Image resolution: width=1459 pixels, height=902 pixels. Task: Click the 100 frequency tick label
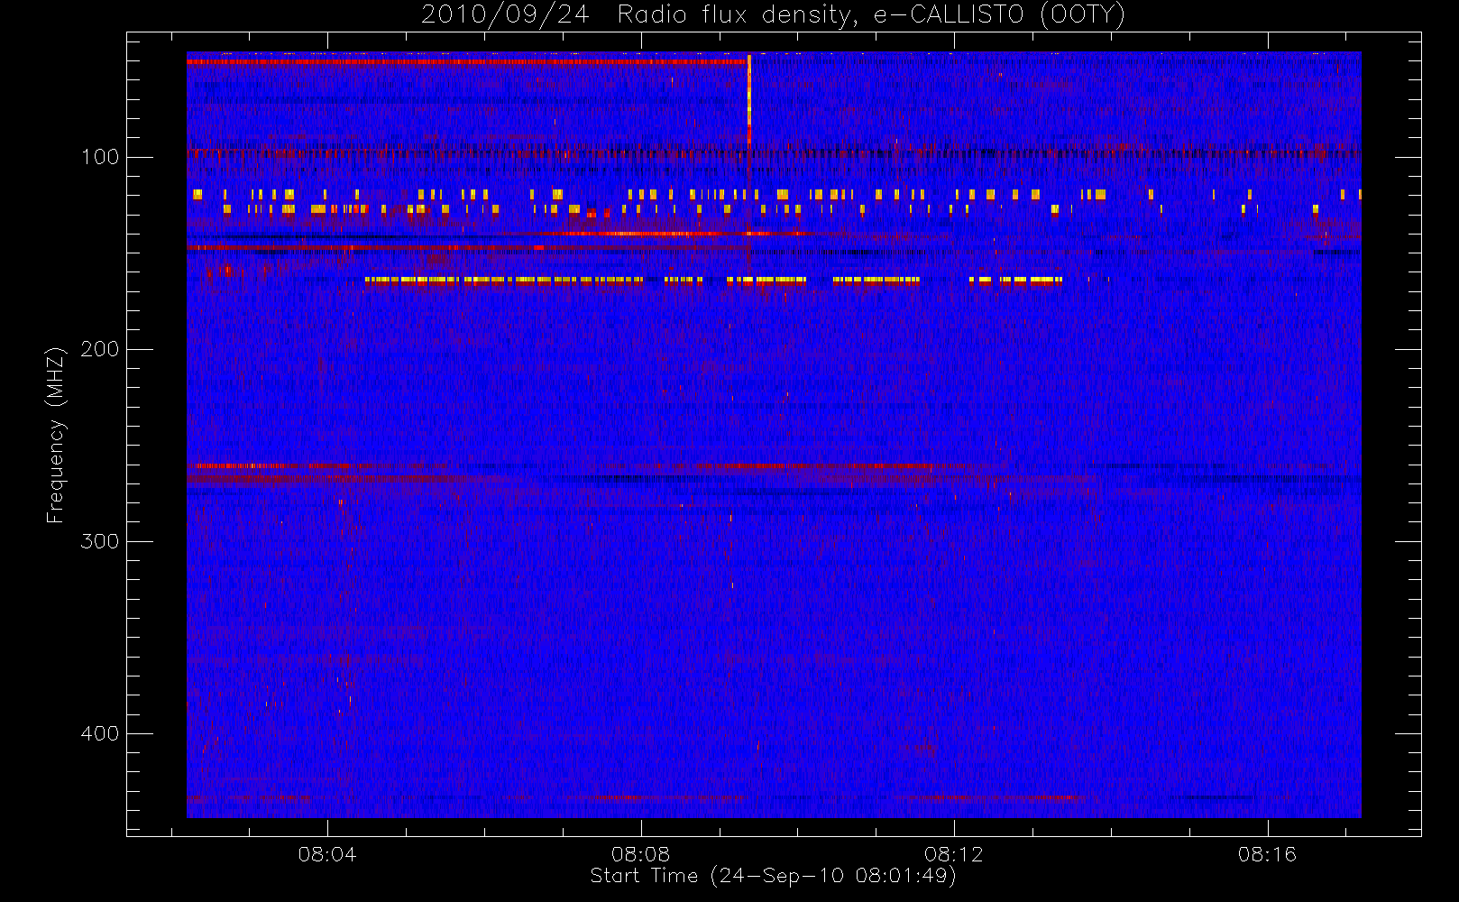click(x=99, y=157)
